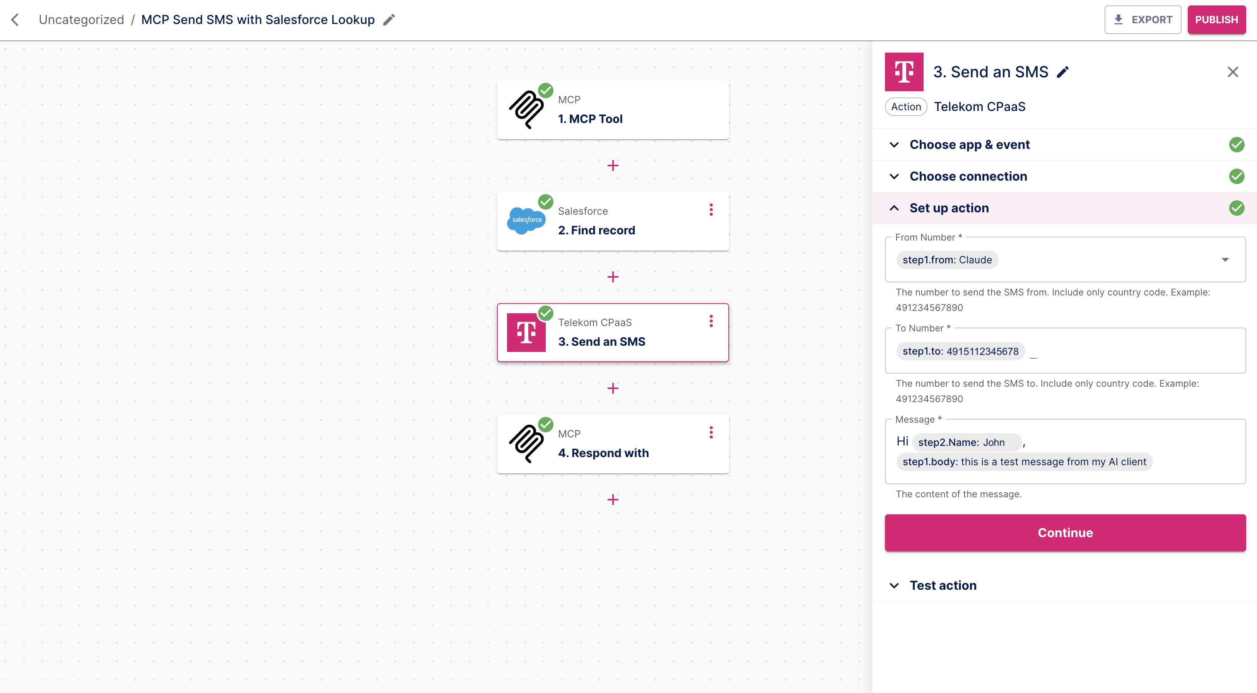Add step below MCP Tool with plus
Screen dimensions: 1257x693
613,166
